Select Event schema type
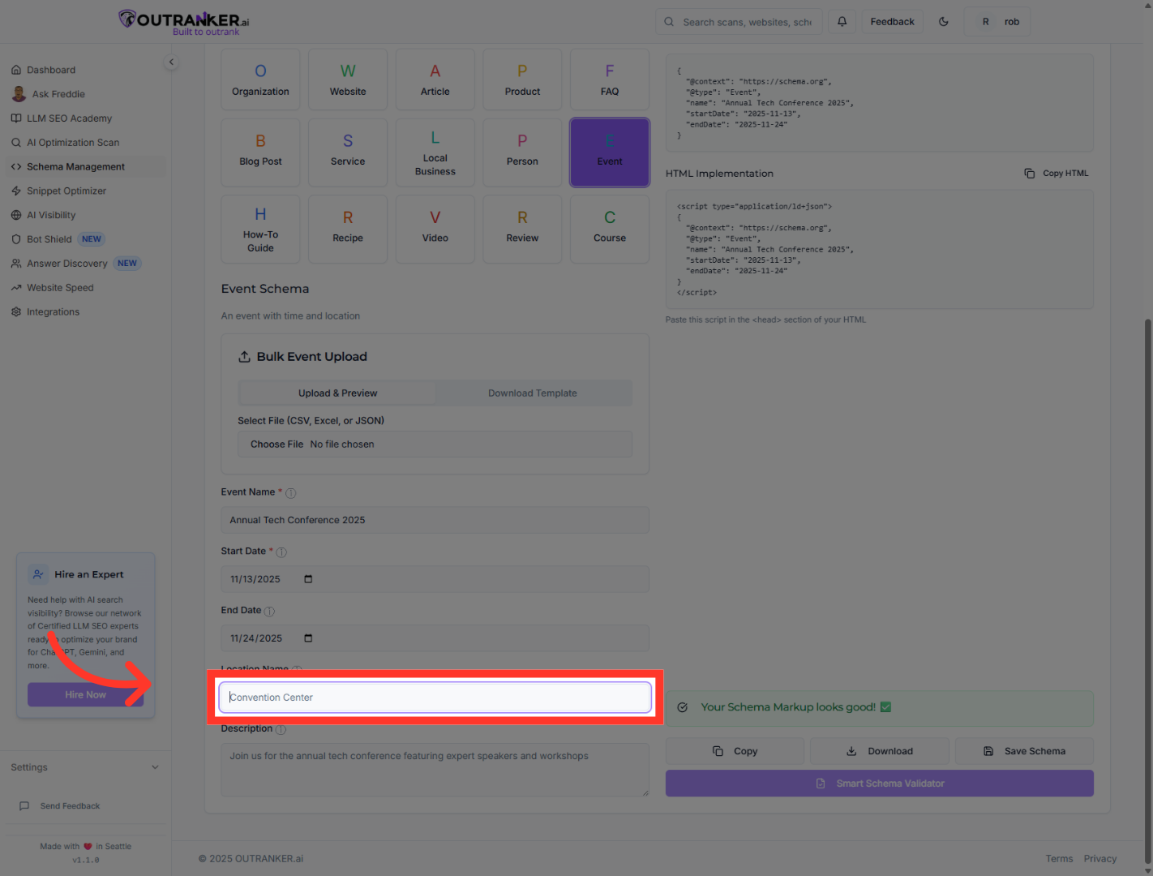 [x=610, y=152]
